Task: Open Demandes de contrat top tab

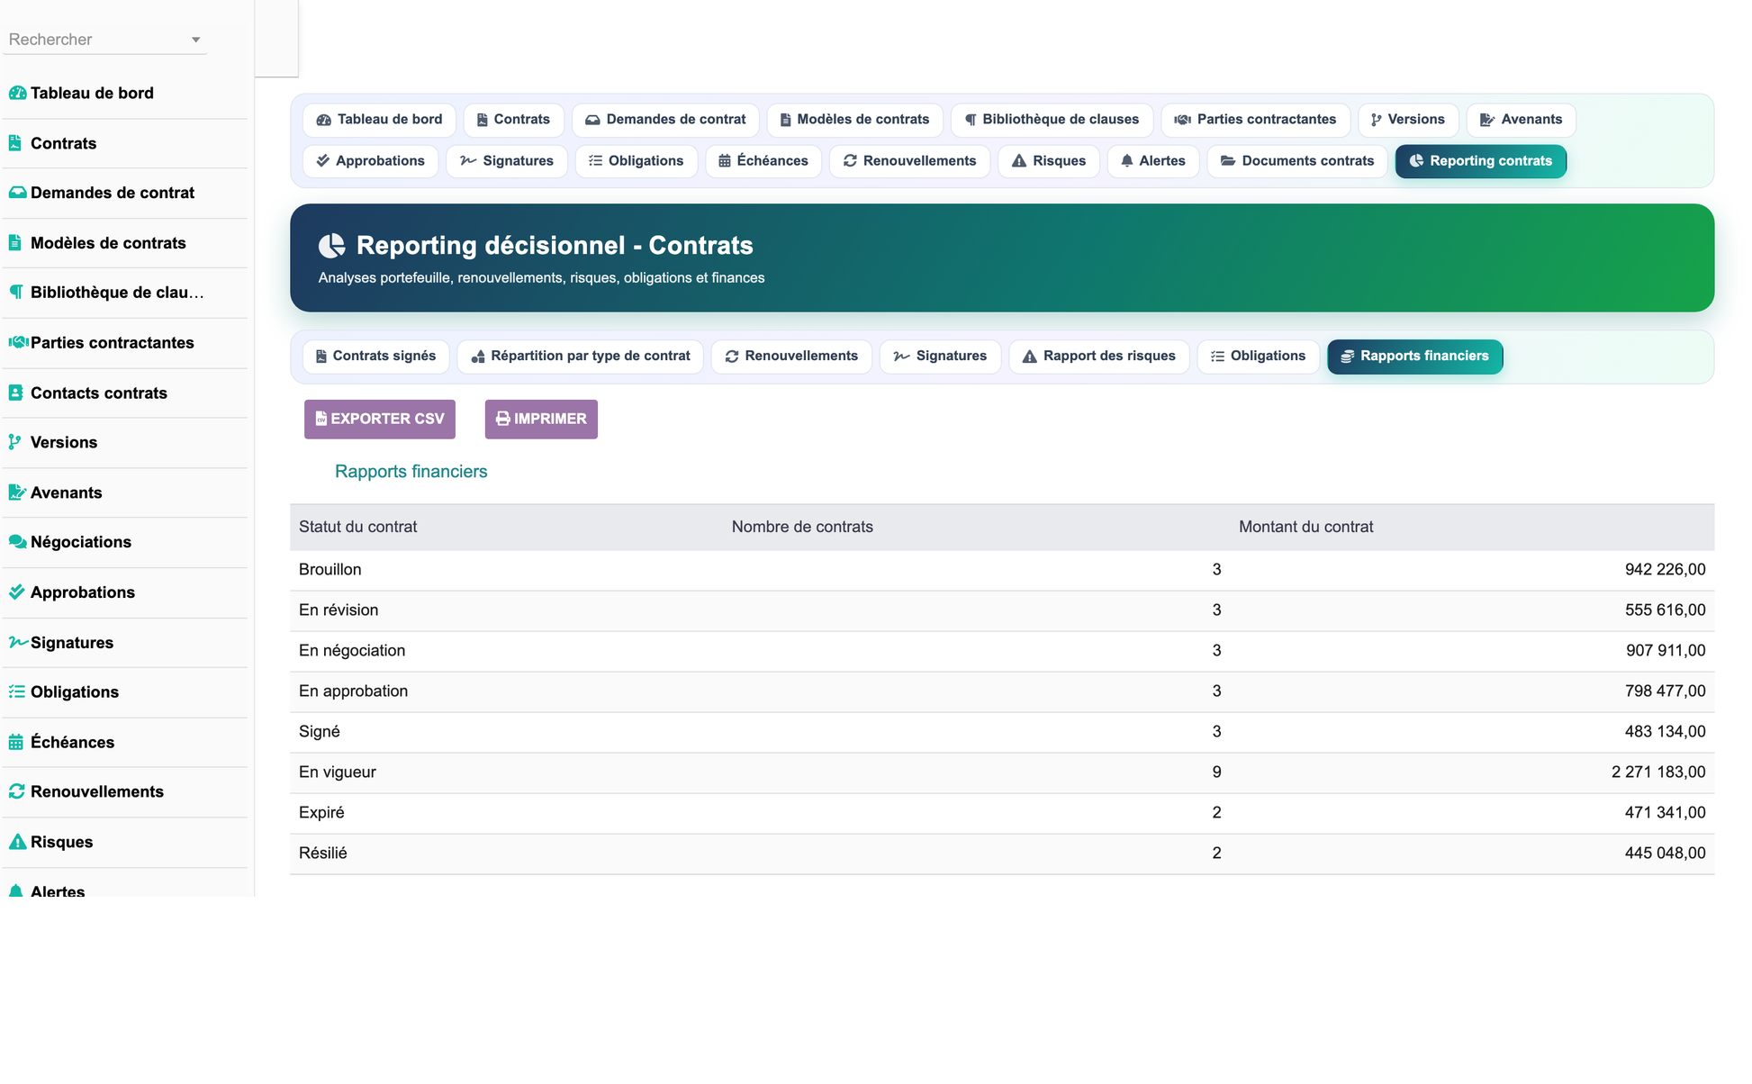Action: [x=665, y=120]
